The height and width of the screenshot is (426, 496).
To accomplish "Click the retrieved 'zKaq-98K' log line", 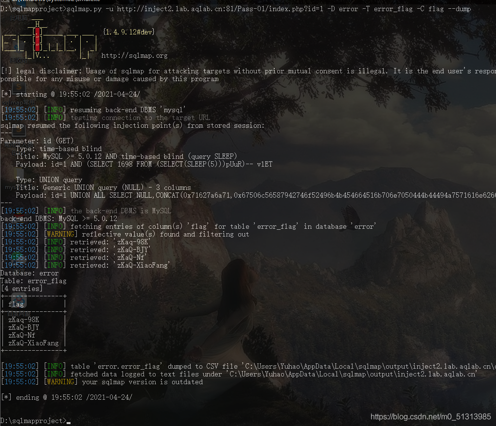I will coord(76,242).
